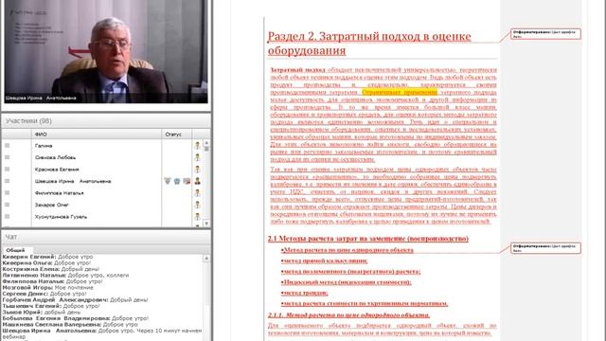Click participants list scroll-up arrow
606x341 pixels.
click(206, 143)
